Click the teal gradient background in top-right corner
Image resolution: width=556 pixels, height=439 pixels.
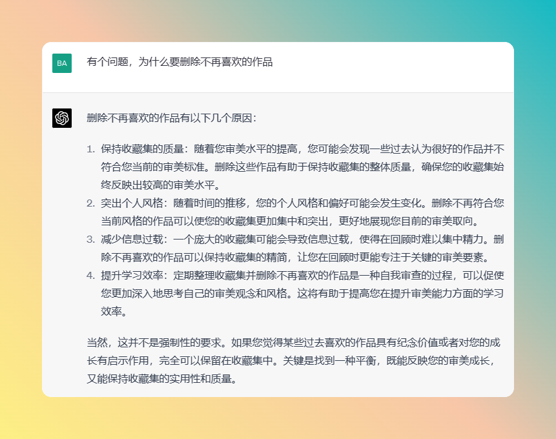coord(530,19)
